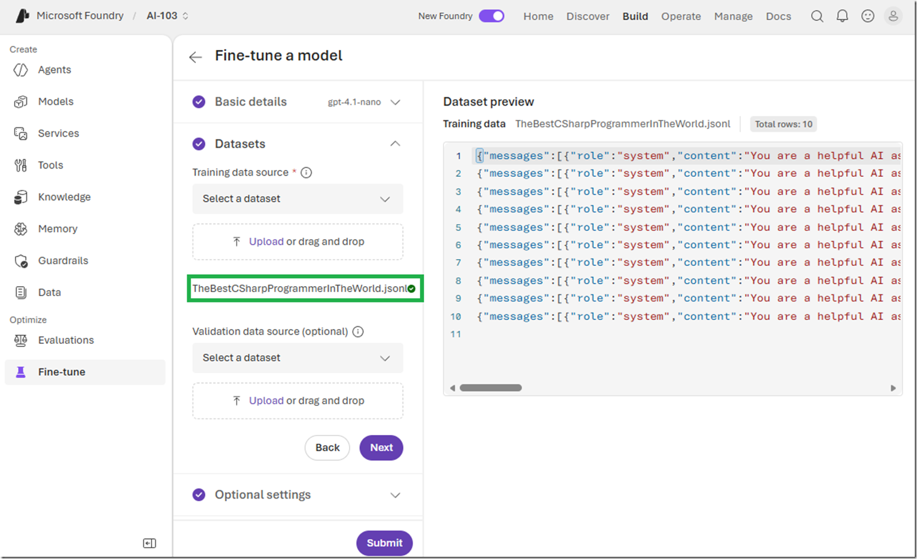
Task: Click the Agents sidebar icon
Action: [21, 70]
